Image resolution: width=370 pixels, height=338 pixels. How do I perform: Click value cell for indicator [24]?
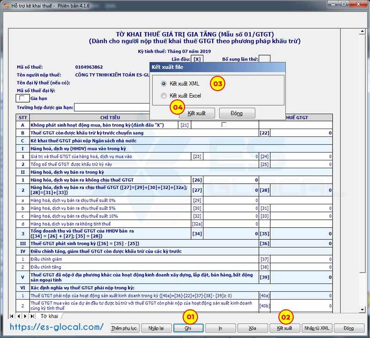301,156
